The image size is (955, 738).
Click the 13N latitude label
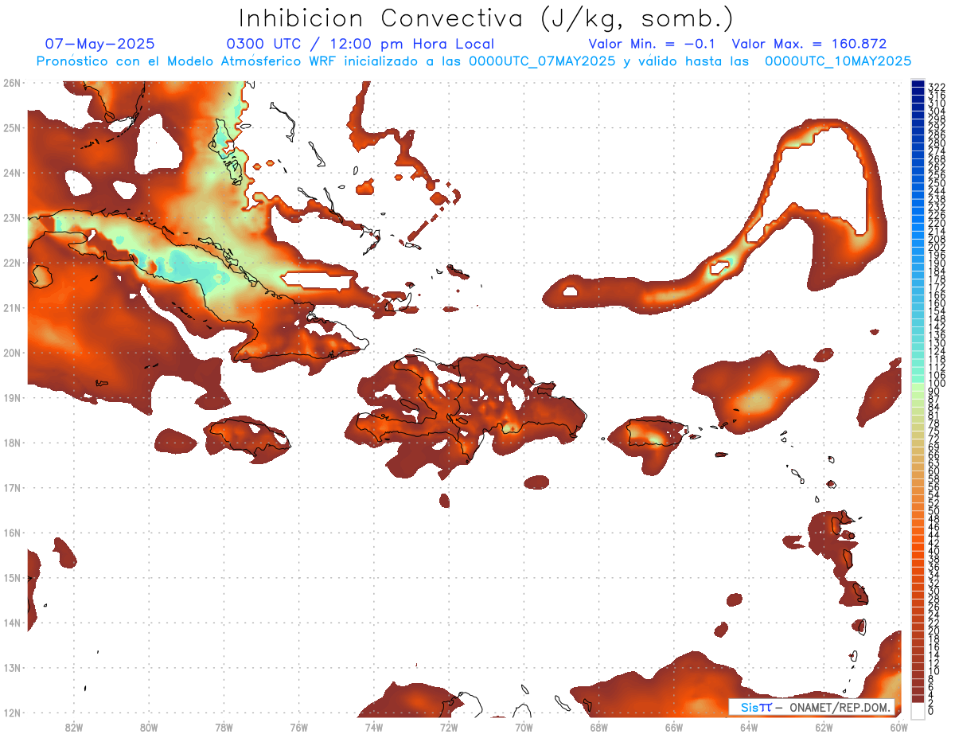click(x=12, y=667)
